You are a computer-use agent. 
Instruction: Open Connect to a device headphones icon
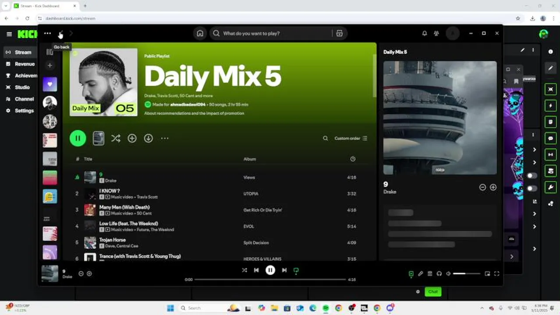point(439,273)
